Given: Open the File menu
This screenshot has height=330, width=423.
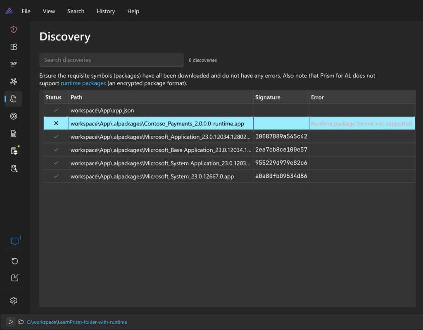Looking at the screenshot, I should [26, 11].
